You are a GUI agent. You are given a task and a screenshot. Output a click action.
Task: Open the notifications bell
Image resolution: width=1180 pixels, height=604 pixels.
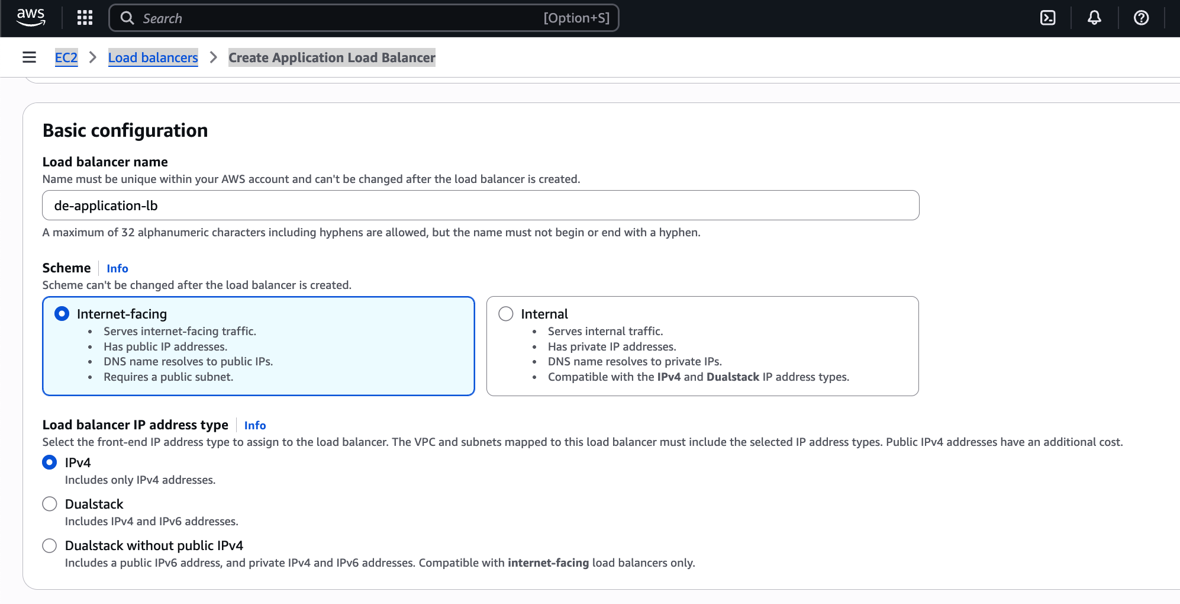click(x=1094, y=18)
